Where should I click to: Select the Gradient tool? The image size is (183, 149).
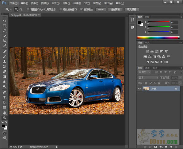click(4, 76)
